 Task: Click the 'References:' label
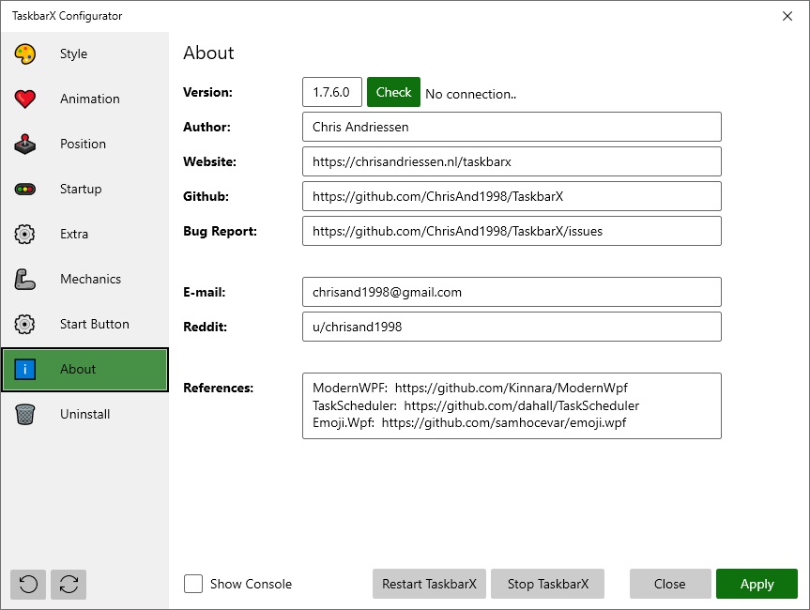tap(218, 388)
